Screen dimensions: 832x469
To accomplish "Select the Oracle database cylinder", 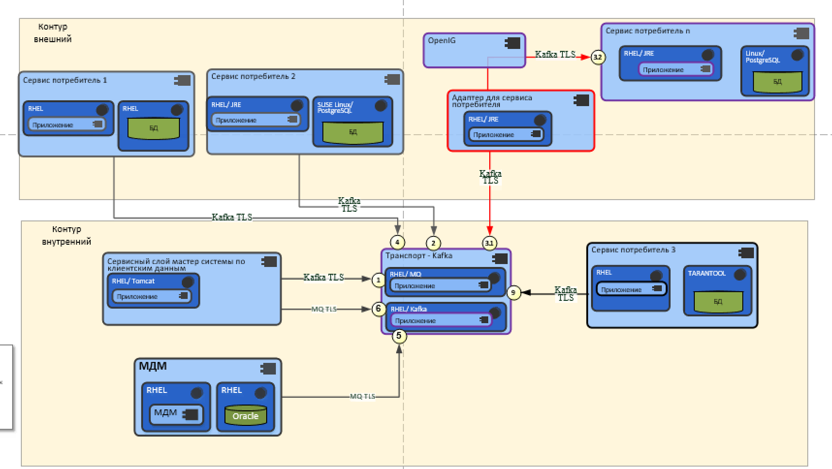I will pos(246,415).
